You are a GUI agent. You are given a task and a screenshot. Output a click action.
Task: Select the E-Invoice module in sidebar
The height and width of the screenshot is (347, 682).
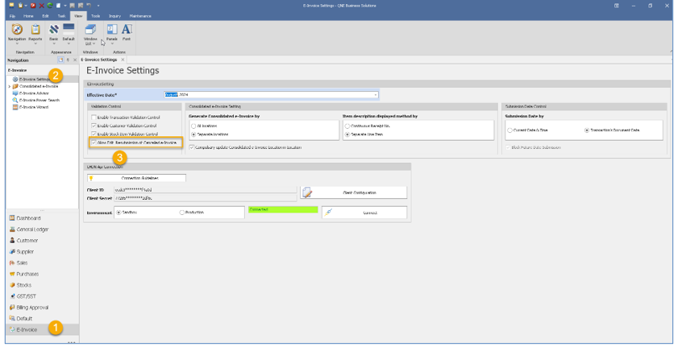[42, 329]
